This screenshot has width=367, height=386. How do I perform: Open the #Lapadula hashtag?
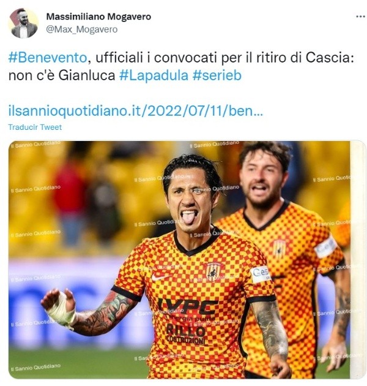154,75
